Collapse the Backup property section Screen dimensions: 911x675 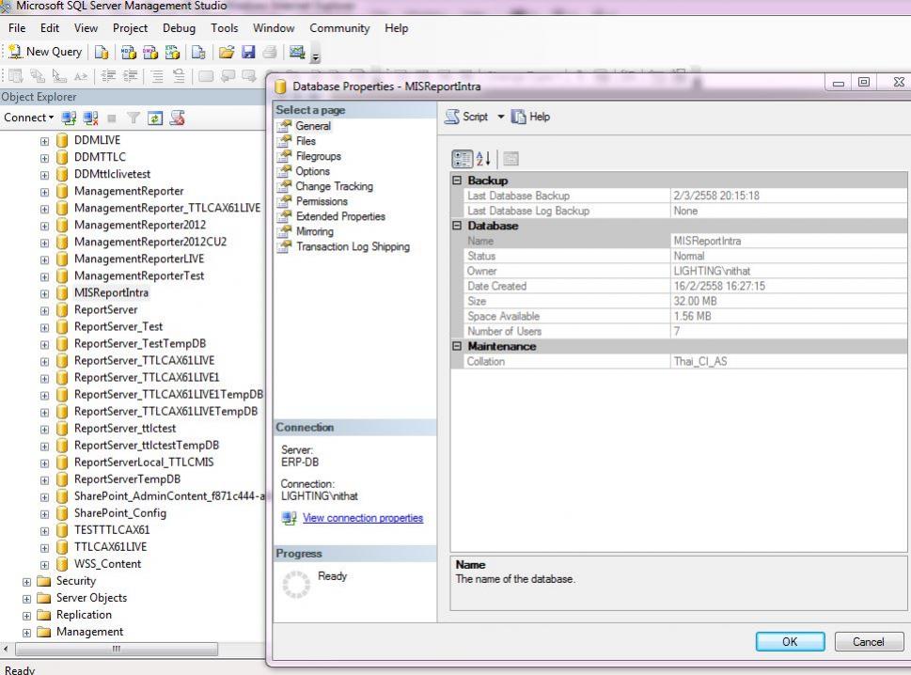[x=458, y=181]
